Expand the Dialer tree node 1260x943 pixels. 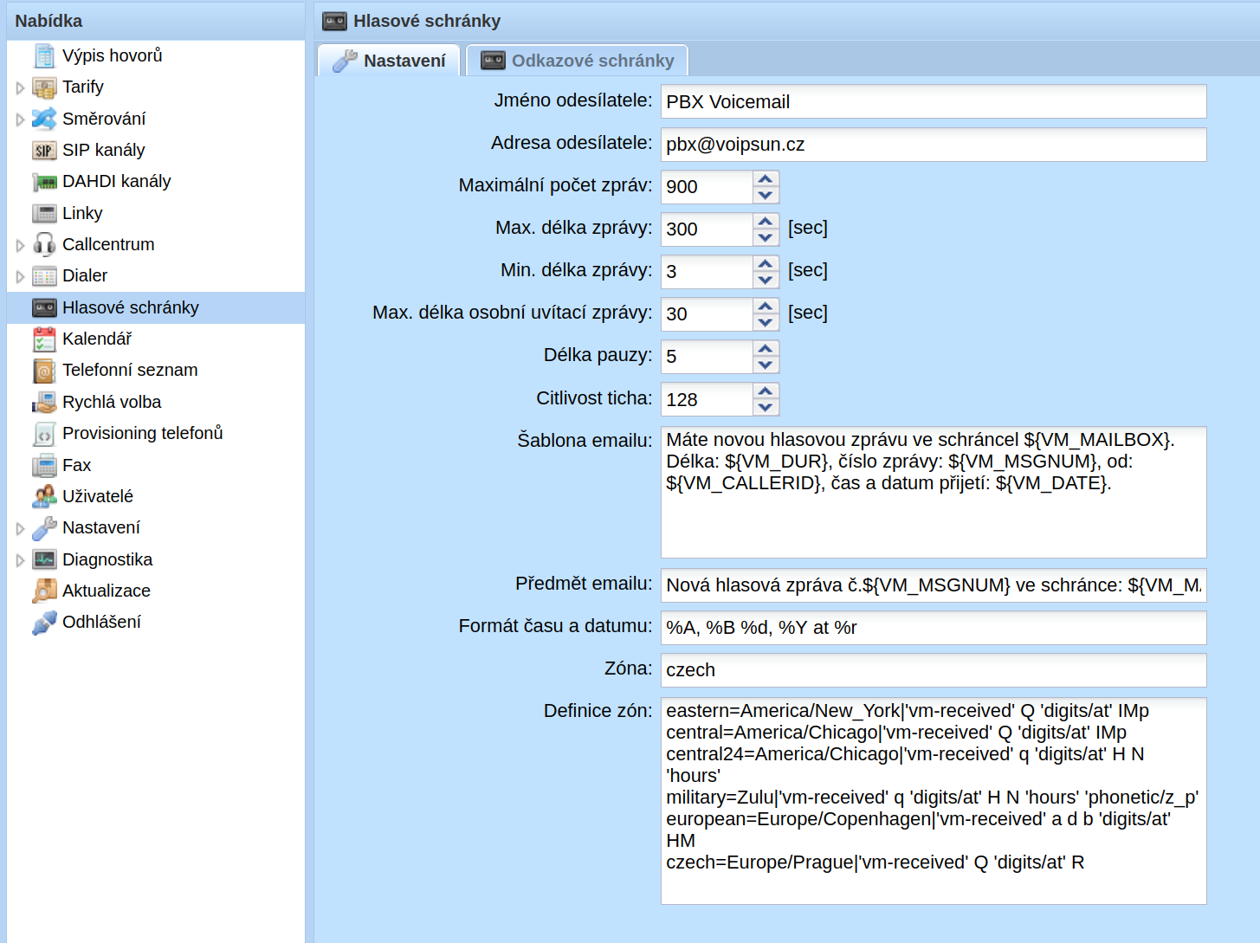click(x=20, y=277)
